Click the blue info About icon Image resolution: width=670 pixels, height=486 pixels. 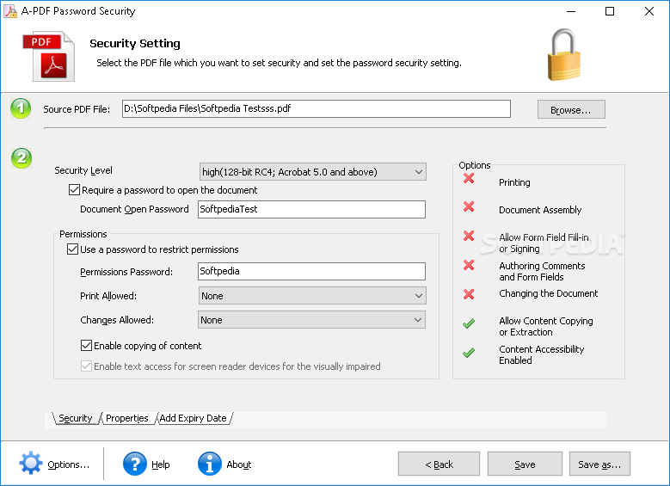tap(209, 464)
